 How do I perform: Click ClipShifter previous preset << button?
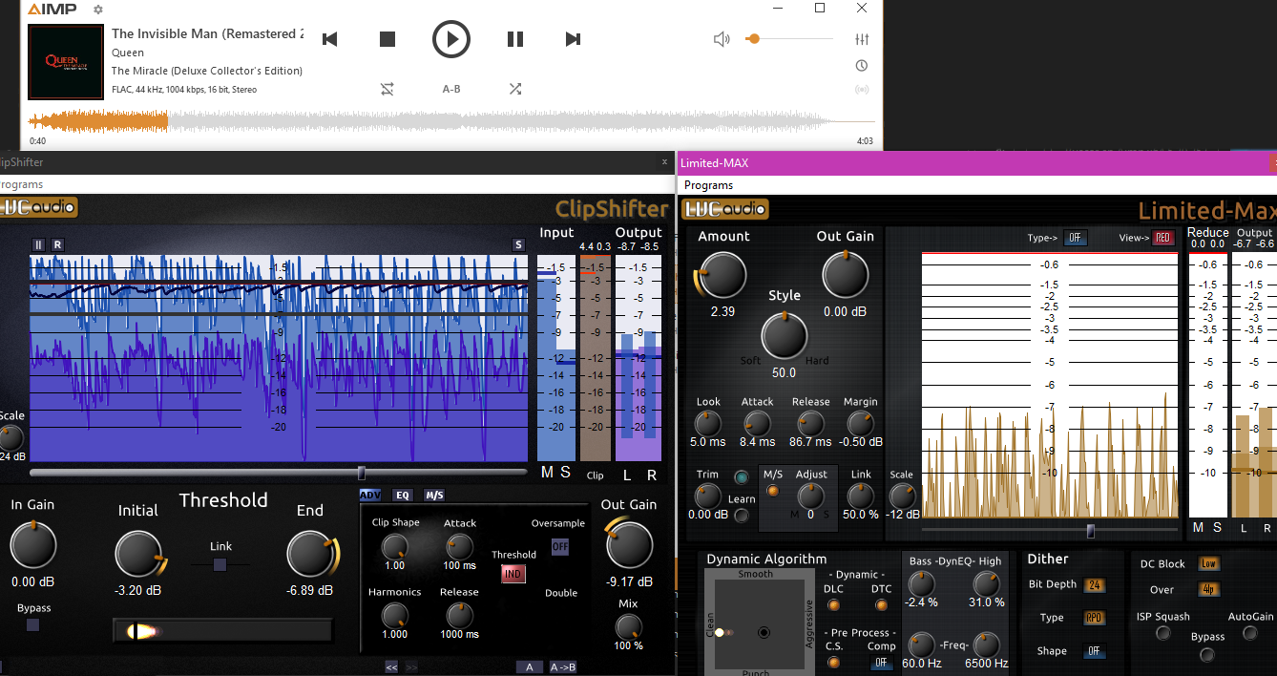(391, 666)
